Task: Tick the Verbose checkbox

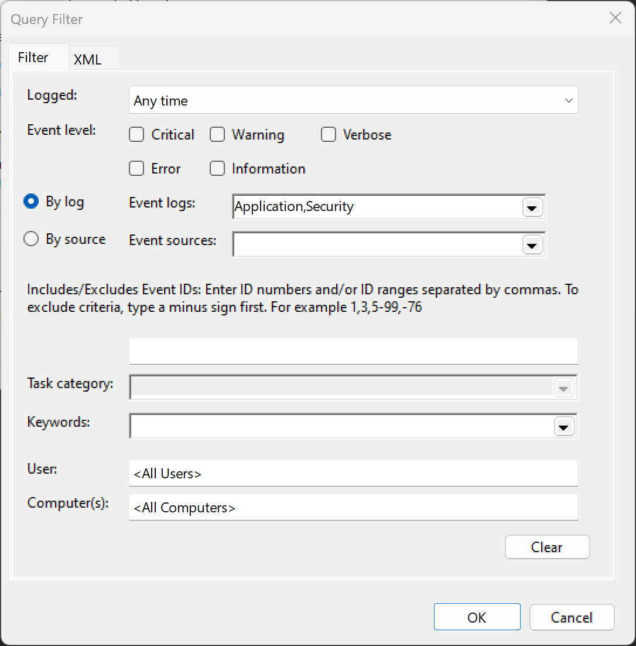Action: click(329, 135)
